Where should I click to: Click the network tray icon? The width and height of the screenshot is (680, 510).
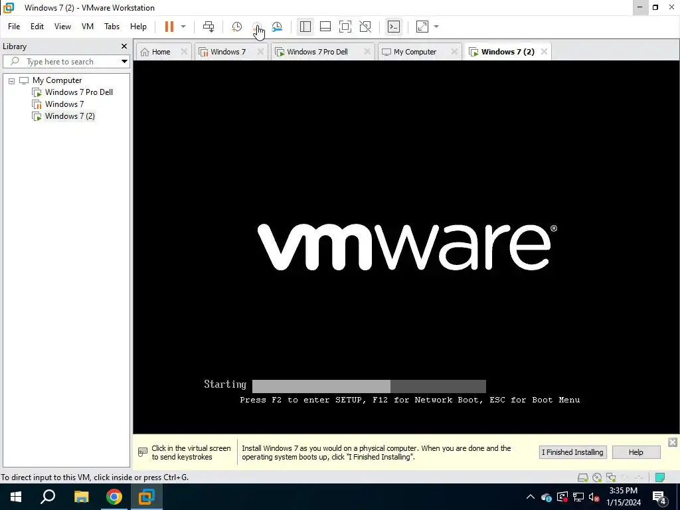click(x=578, y=497)
